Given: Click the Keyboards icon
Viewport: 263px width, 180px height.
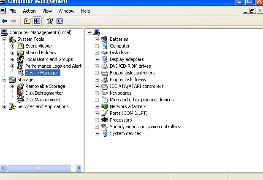Looking at the screenshot, I should click(105, 93).
